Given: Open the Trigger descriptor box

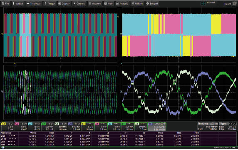Looking at the screenshot, I should point(228,126).
